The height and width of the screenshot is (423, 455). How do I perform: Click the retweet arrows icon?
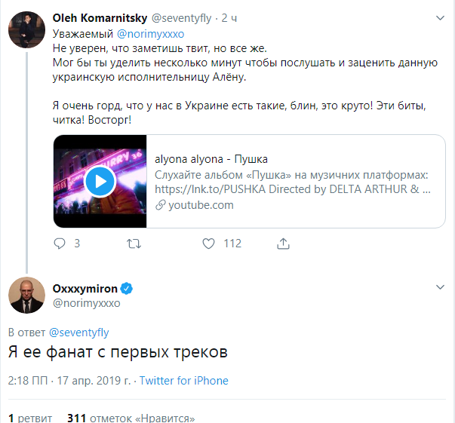134,244
